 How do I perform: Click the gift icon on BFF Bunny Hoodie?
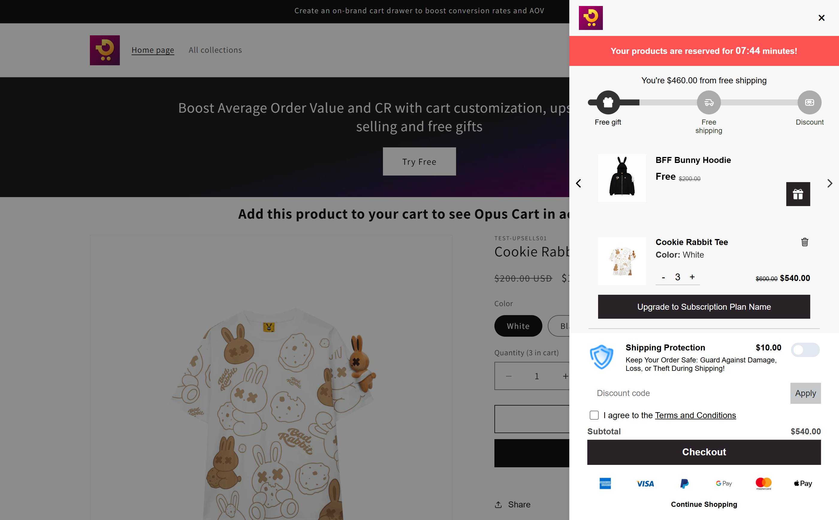point(798,194)
